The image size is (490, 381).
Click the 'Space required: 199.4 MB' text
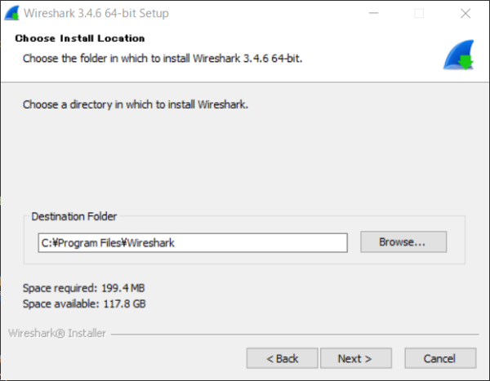tap(84, 288)
